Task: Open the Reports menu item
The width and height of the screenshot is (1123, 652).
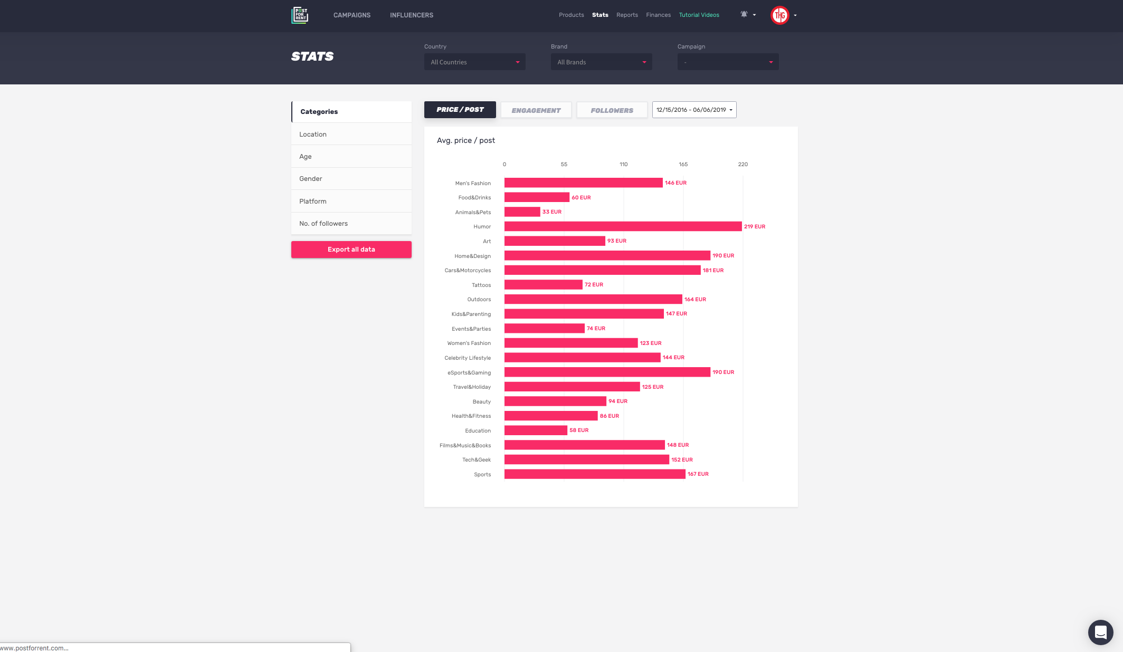Action: pos(627,15)
